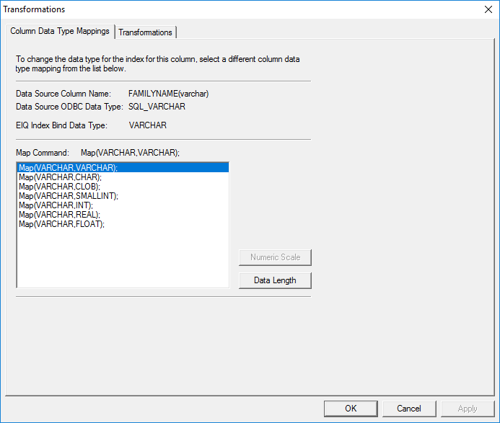Close the Transformations window
Screen dimensions: 500x423
pos(488,9)
